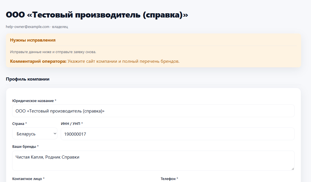This screenshot has width=311, height=182.
Task: Open the Страна dropdown showing Беларусь
Action: tap(35, 134)
